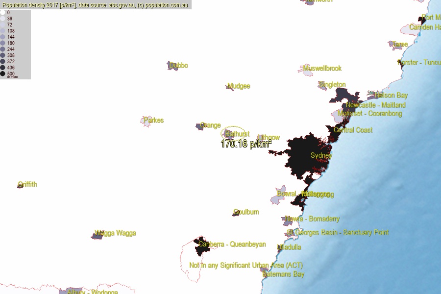This screenshot has height=294, width=441.
Task: Click the 108 density legend circle
Action: point(2,31)
